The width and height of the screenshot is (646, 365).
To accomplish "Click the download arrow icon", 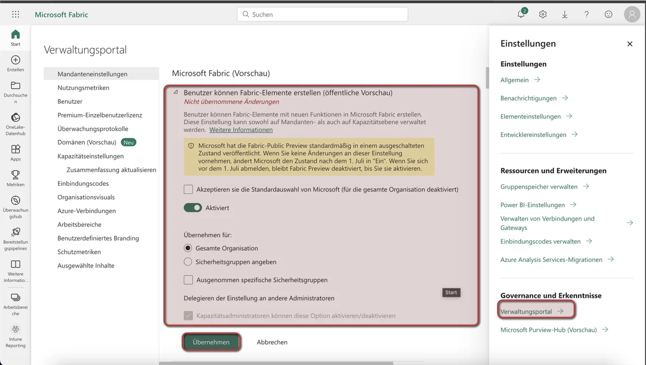I will (x=565, y=15).
